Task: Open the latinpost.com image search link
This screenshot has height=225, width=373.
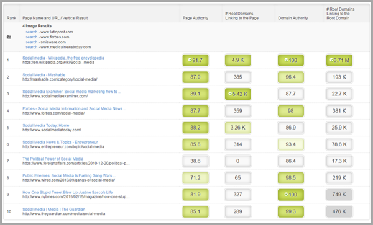Action: point(32,32)
